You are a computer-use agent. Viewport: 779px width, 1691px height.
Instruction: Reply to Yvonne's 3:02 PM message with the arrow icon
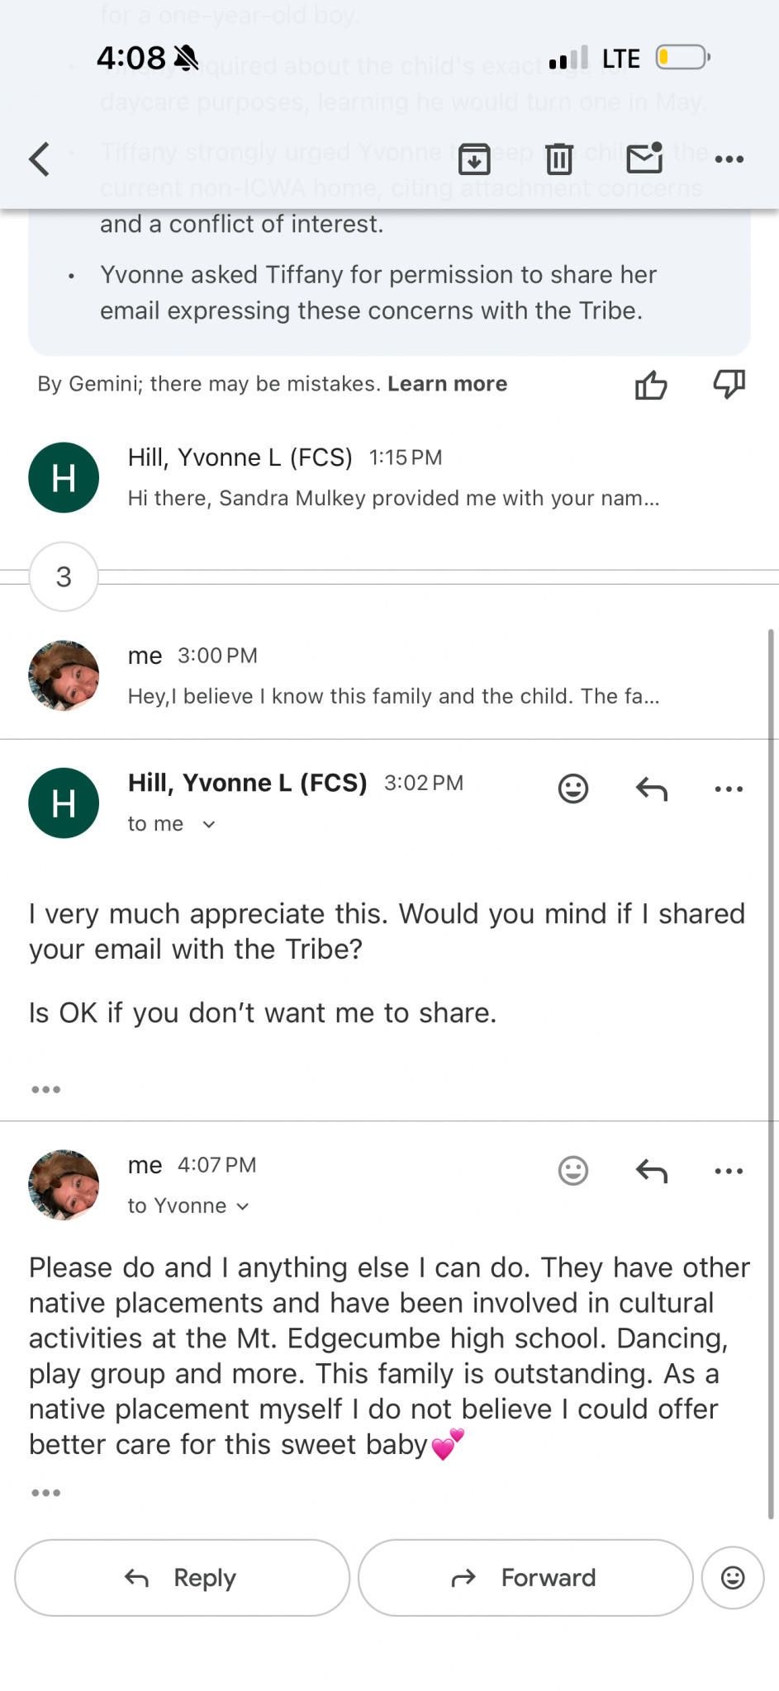651,789
